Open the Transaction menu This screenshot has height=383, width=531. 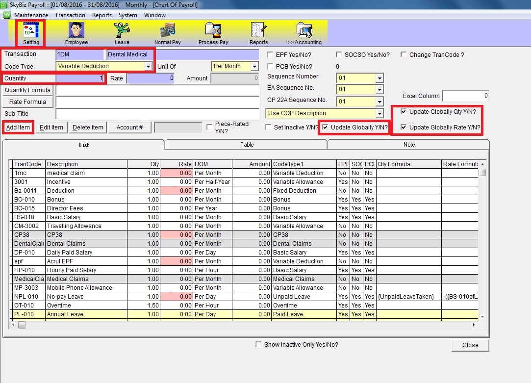(x=70, y=15)
